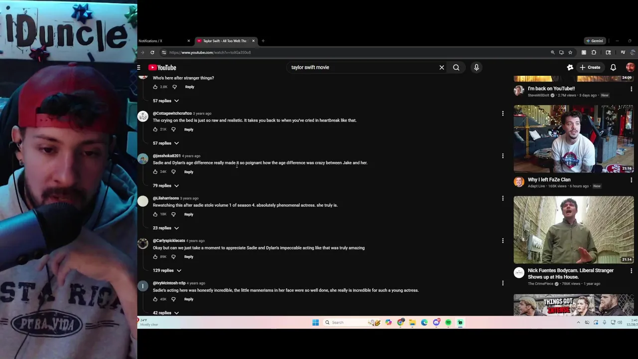The width and height of the screenshot is (638, 359).
Task: Open the Windows Start menu
Action: click(x=316, y=323)
